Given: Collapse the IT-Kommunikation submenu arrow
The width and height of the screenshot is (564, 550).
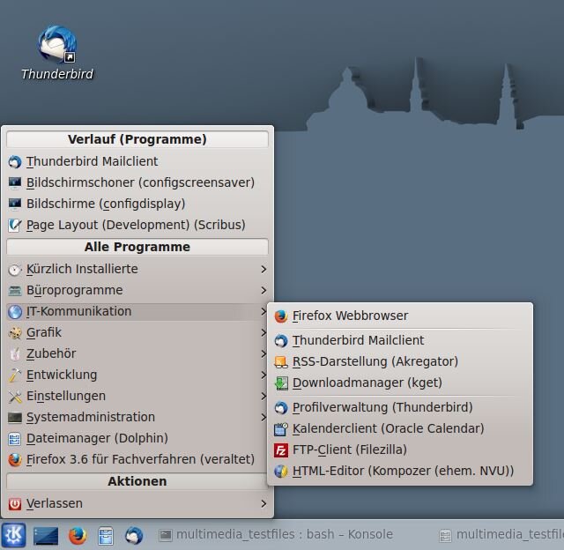Looking at the screenshot, I should tap(263, 311).
